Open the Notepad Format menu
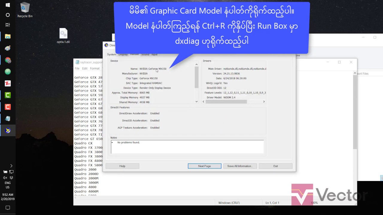The image size is (383, 215). (x=95, y=68)
